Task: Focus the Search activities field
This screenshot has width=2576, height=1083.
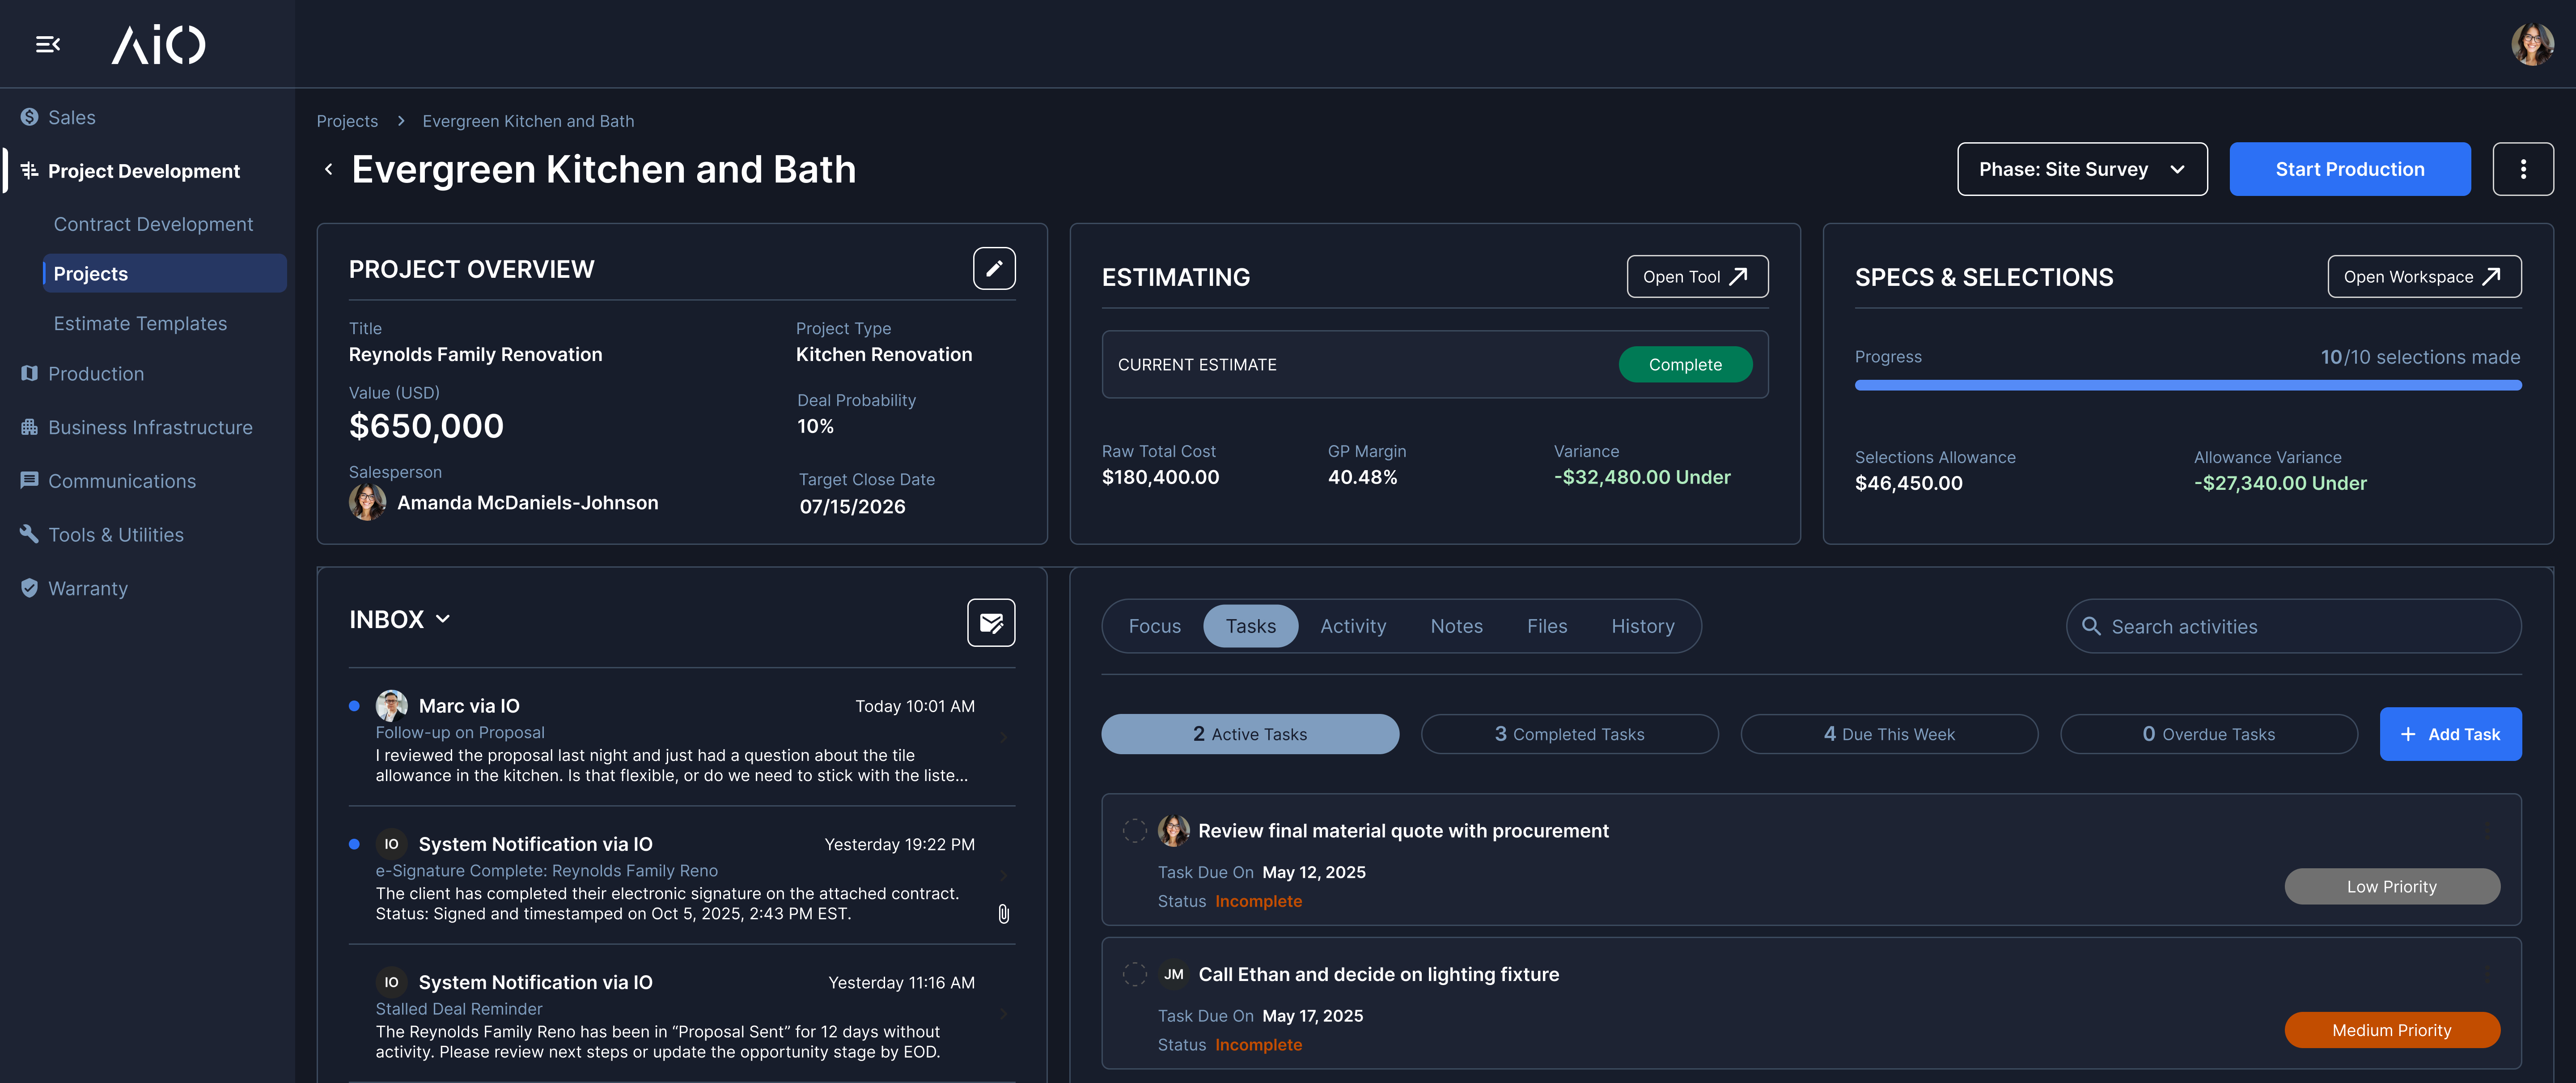Action: pos(2293,626)
